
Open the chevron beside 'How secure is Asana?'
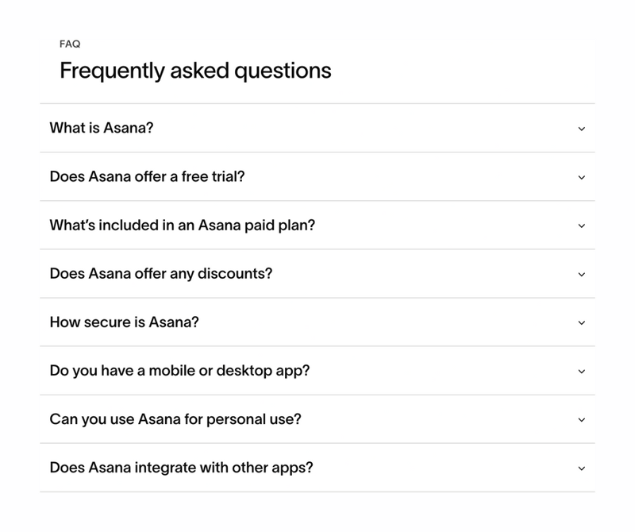point(580,322)
